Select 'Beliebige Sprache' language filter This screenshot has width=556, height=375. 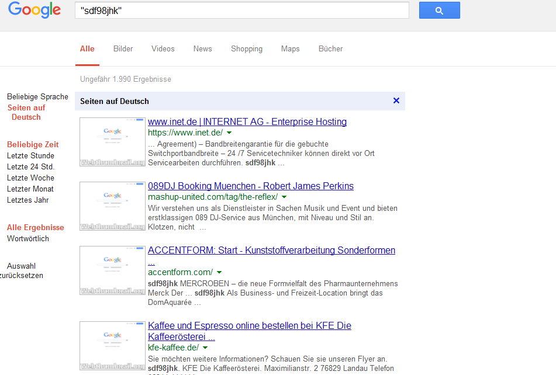[x=37, y=97]
